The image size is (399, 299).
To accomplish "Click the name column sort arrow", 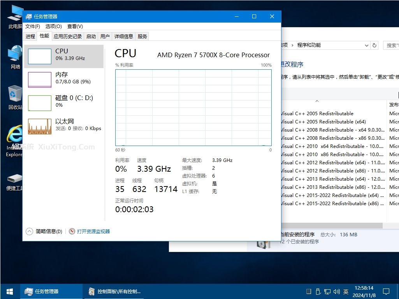I will pos(317,101).
